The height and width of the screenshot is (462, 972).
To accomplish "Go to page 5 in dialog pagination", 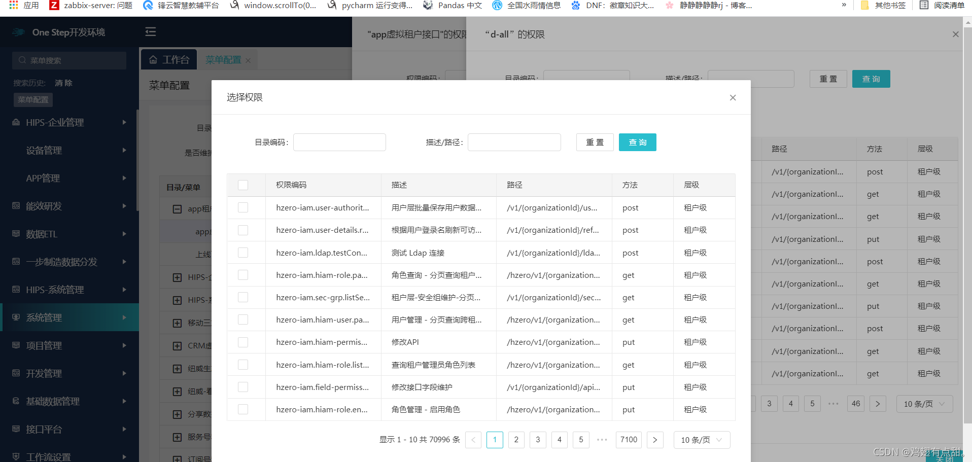I will [581, 440].
